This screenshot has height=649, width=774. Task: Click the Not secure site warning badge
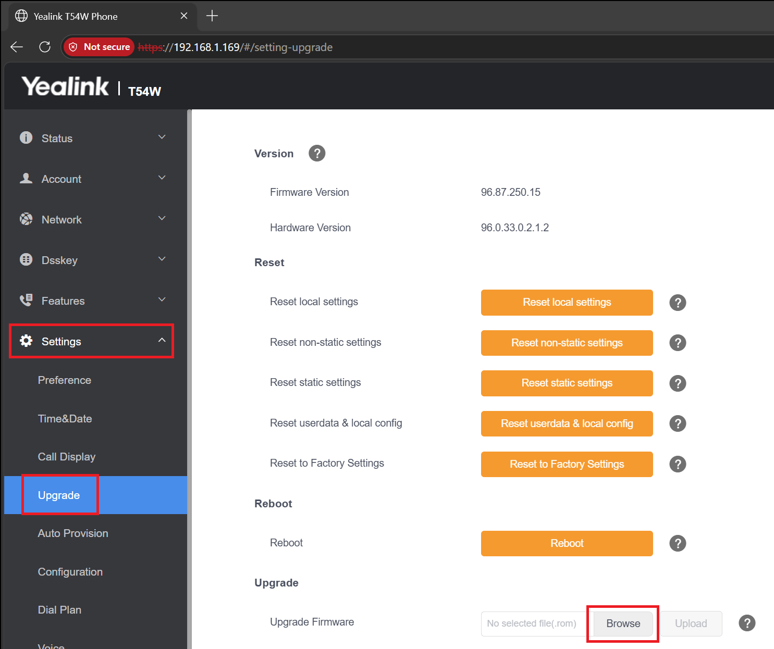tap(99, 47)
